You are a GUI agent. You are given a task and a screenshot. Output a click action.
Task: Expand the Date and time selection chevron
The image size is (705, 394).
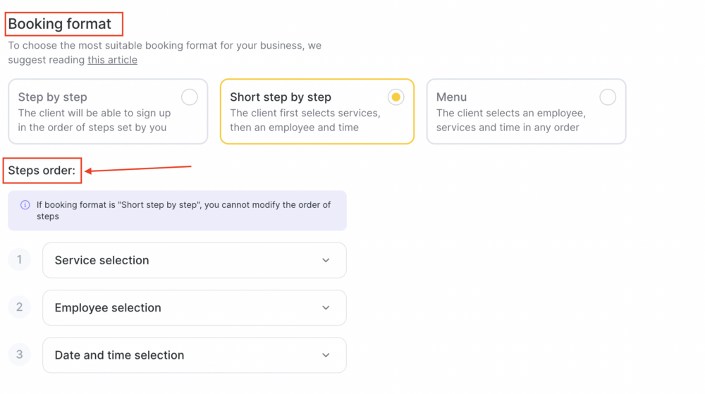pyautogui.click(x=326, y=355)
